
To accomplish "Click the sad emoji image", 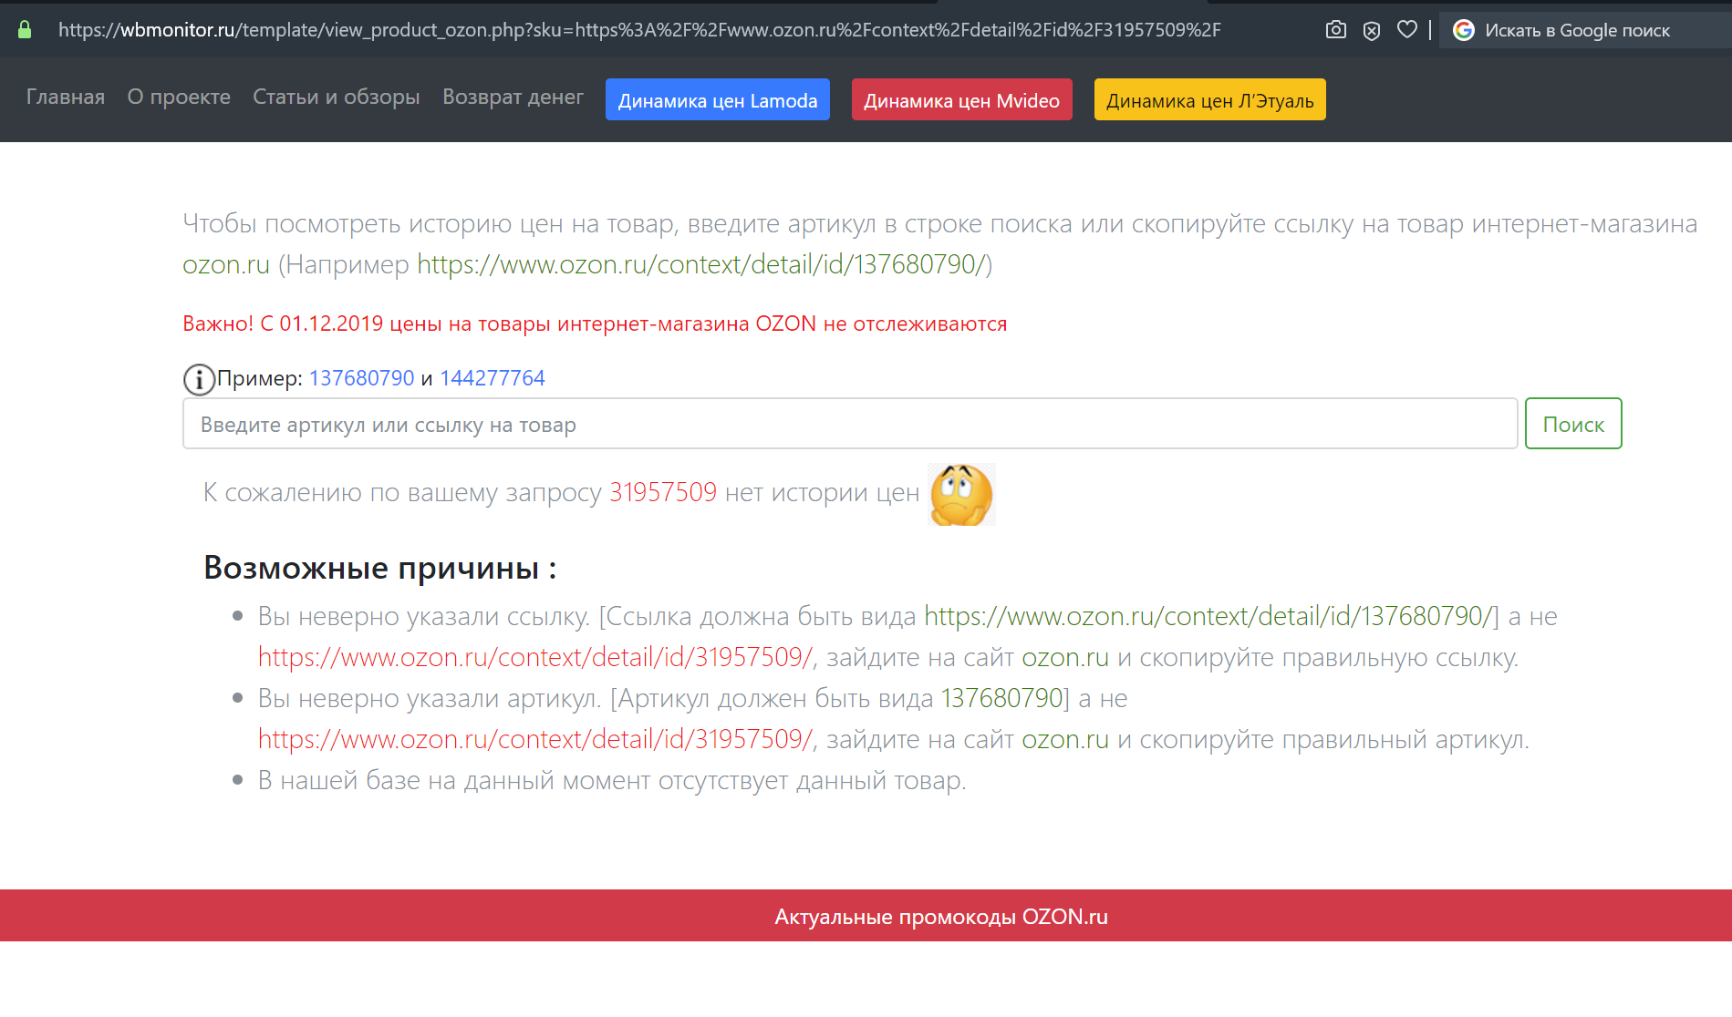I will click(x=961, y=494).
